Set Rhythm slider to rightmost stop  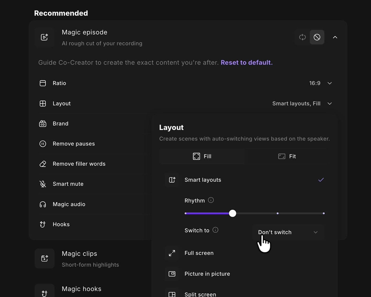[x=324, y=213]
